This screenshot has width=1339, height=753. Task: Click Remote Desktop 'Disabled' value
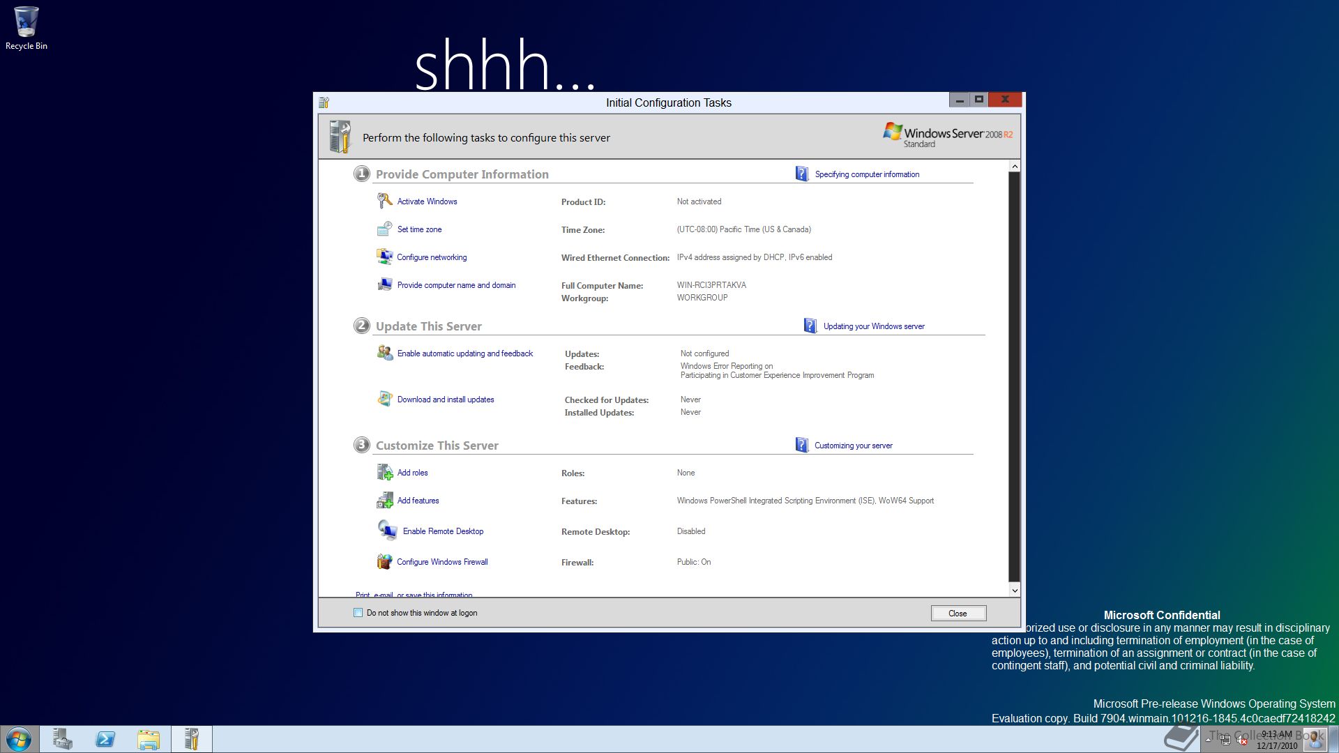point(690,531)
